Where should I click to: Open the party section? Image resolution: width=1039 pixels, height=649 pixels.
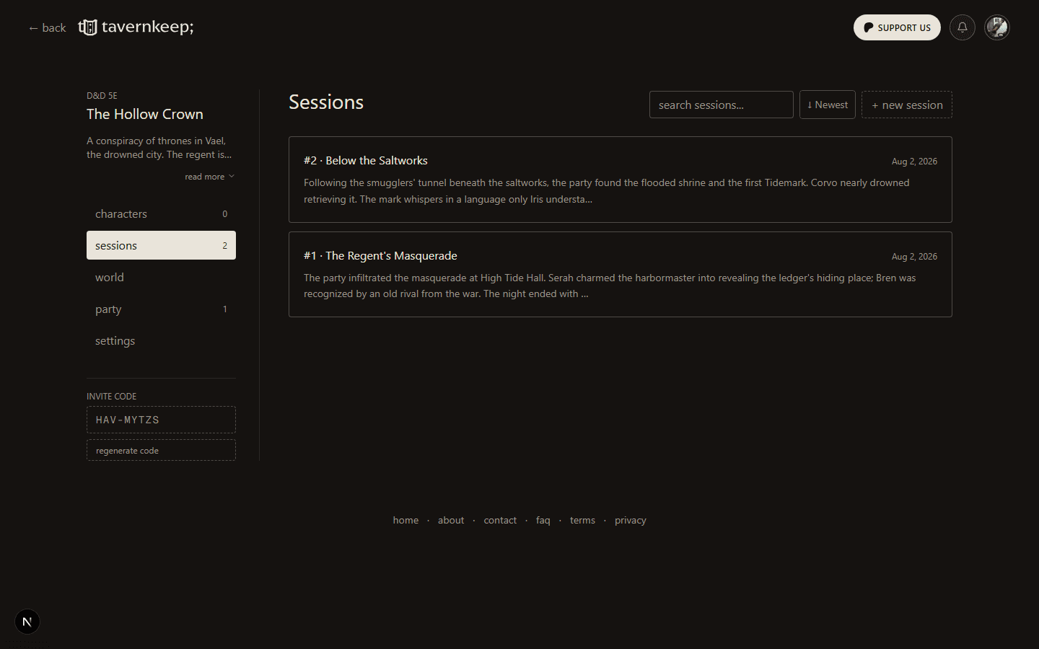coord(161,309)
